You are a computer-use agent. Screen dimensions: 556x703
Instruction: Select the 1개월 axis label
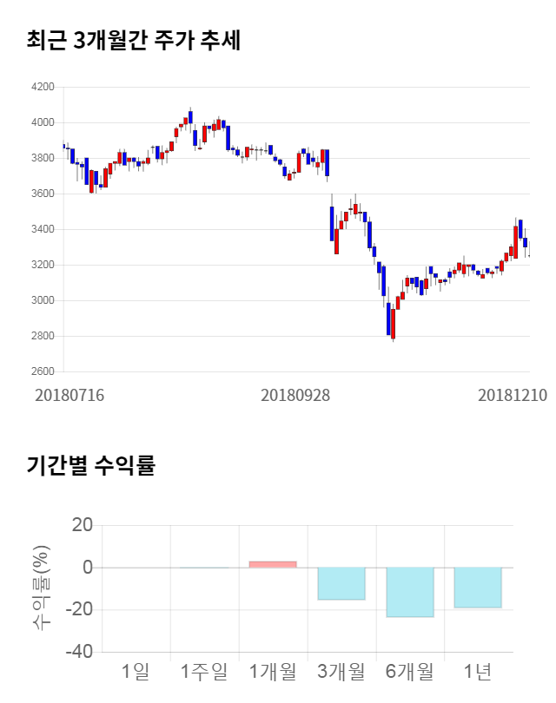pos(273,671)
